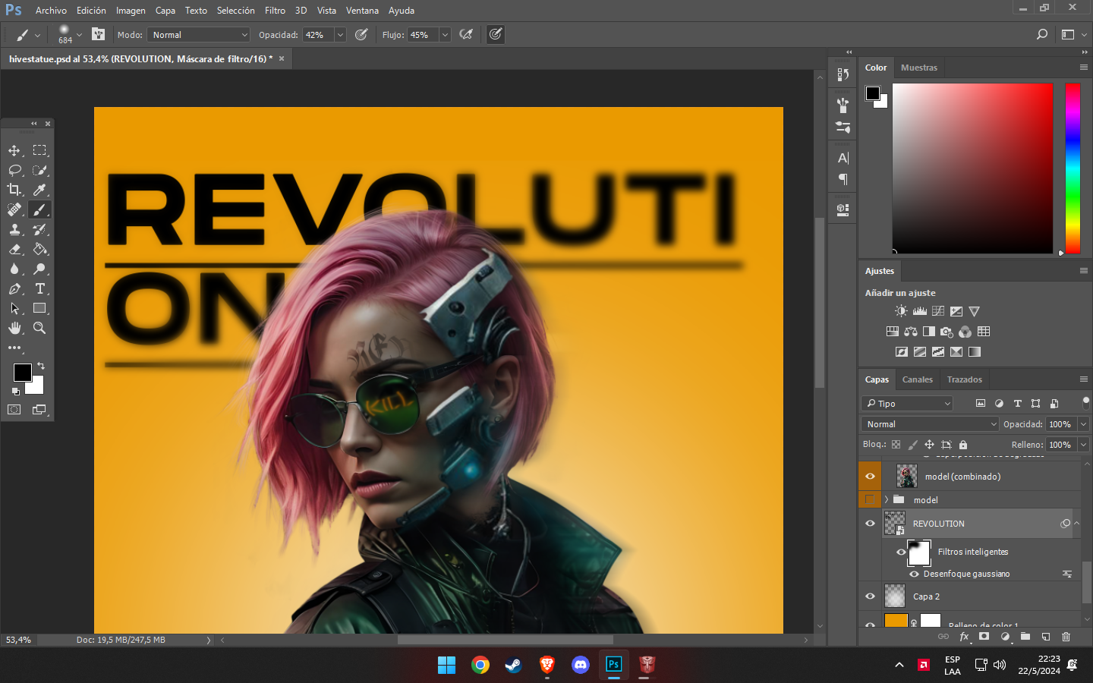Open the layer filter Tipo dropdown

point(907,404)
